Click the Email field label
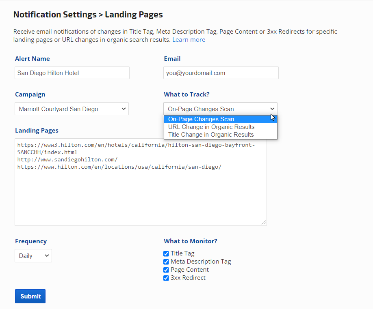Screen dimensions: 373x309 point(172,59)
